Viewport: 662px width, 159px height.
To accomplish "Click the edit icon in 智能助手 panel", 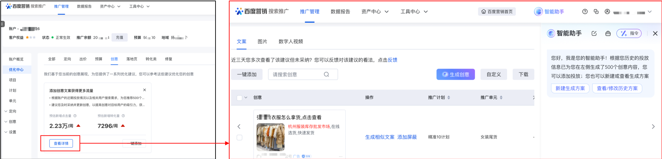I will click(594, 33).
